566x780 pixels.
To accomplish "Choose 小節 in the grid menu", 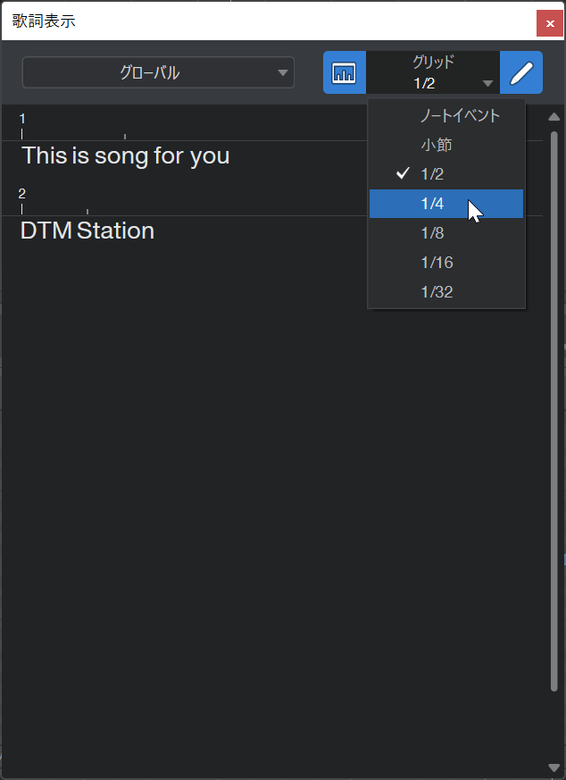I will [x=446, y=146].
